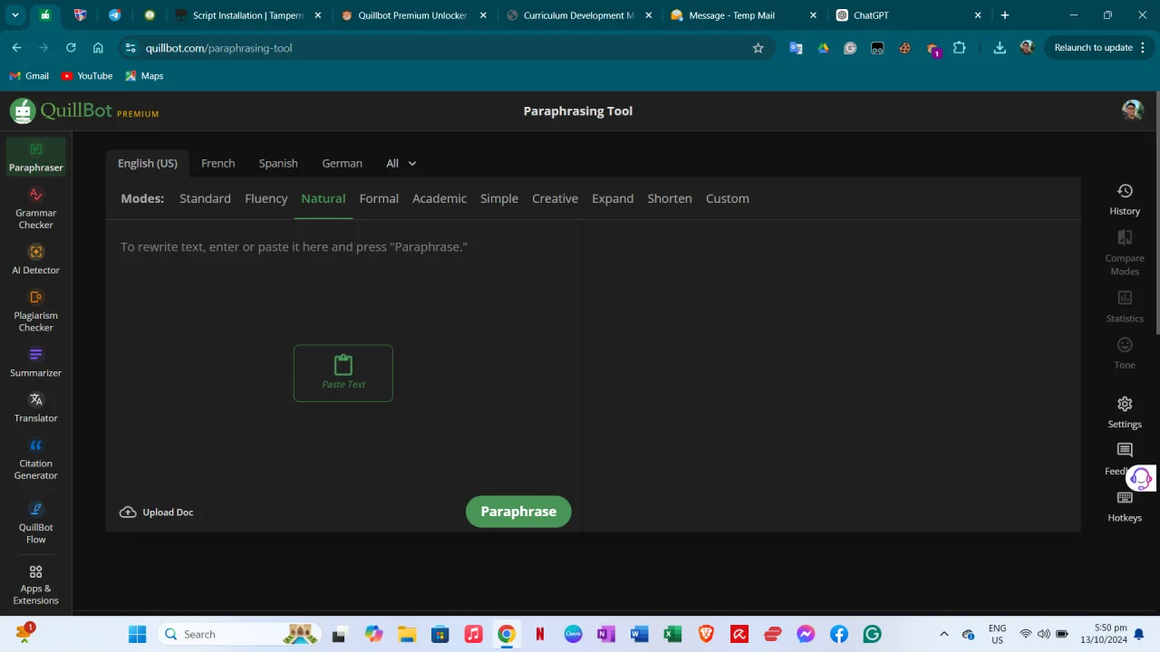
Task: Expand the All languages dropdown
Action: tap(401, 163)
